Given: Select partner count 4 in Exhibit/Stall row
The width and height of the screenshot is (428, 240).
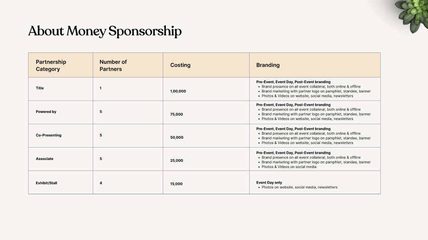Looking at the screenshot, I should [101, 183].
